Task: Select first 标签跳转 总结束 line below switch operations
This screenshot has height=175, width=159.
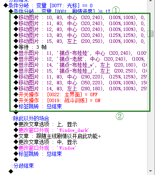Action: coord(38,106)
